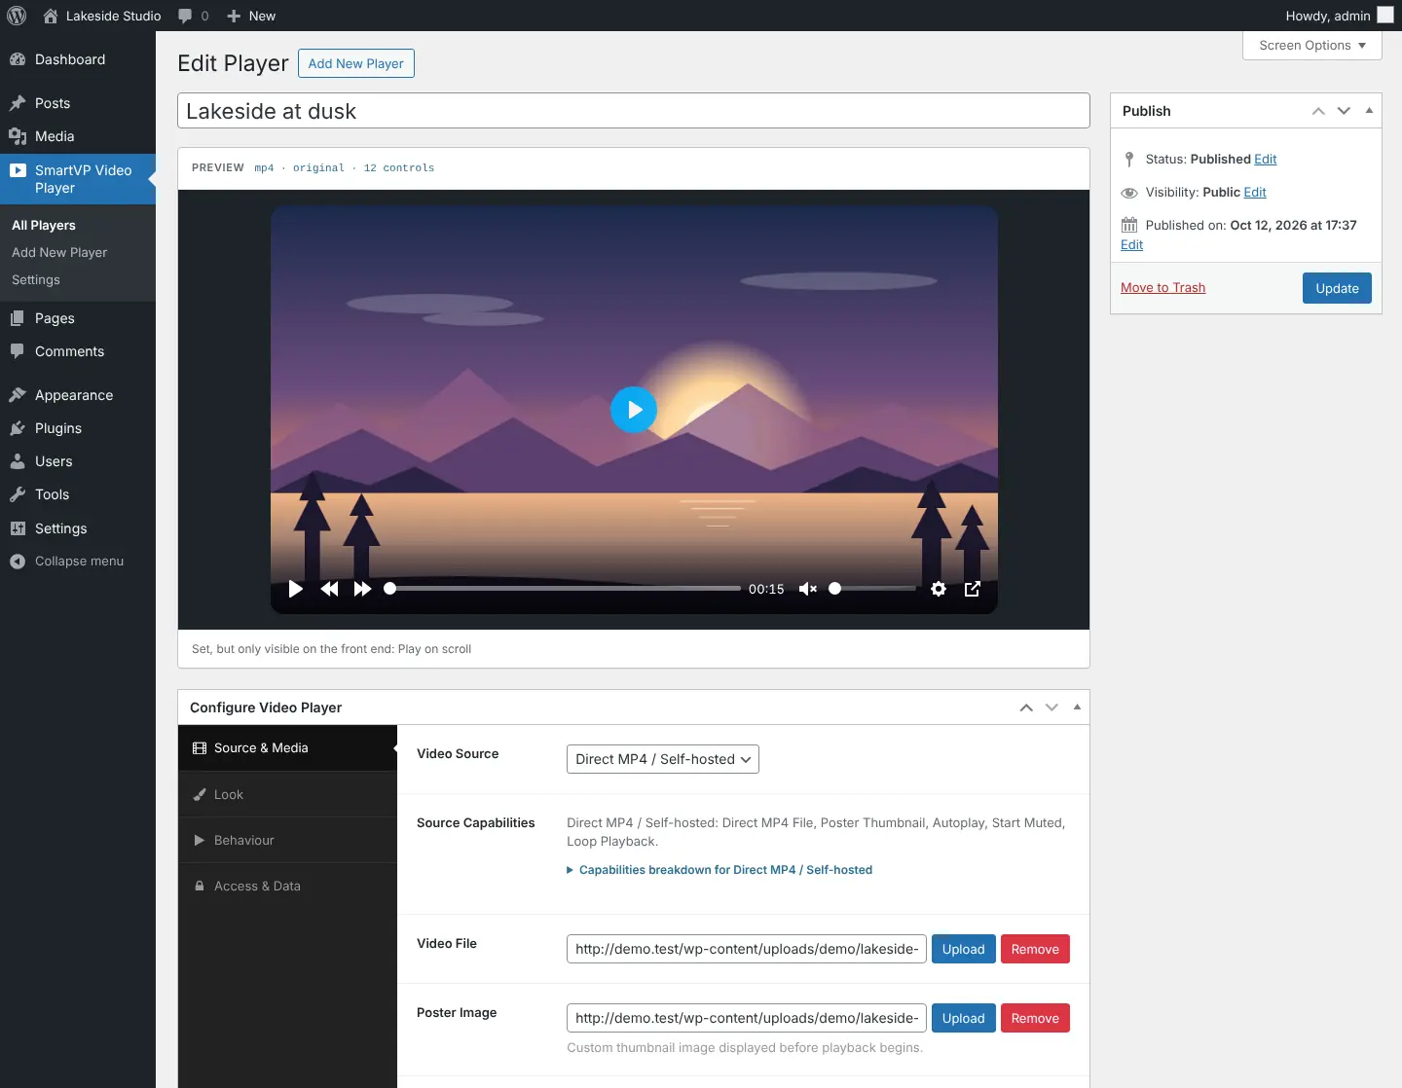Click Remove next to Poster Image
The height and width of the screenshot is (1088, 1402).
[x=1035, y=1018]
